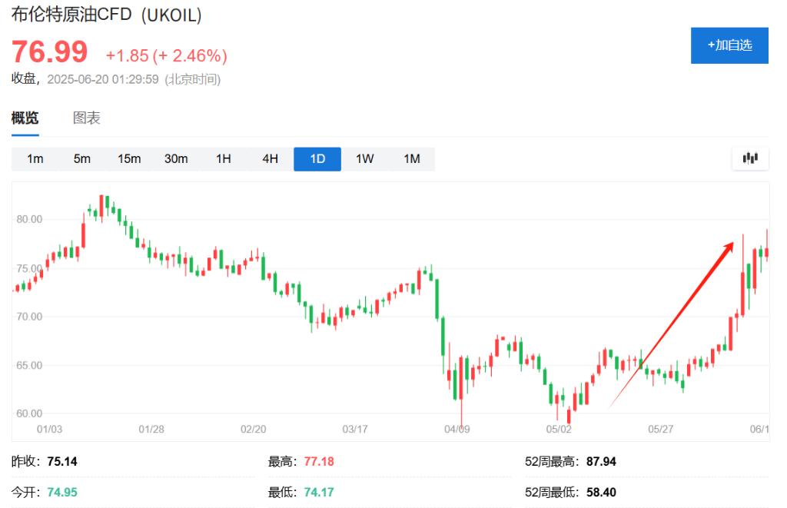The image size is (787, 508).
Task: Switch to the 图表 tab
Action: click(x=87, y=118)
